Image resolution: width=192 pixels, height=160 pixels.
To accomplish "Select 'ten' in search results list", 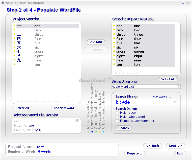I will point(145,64).
